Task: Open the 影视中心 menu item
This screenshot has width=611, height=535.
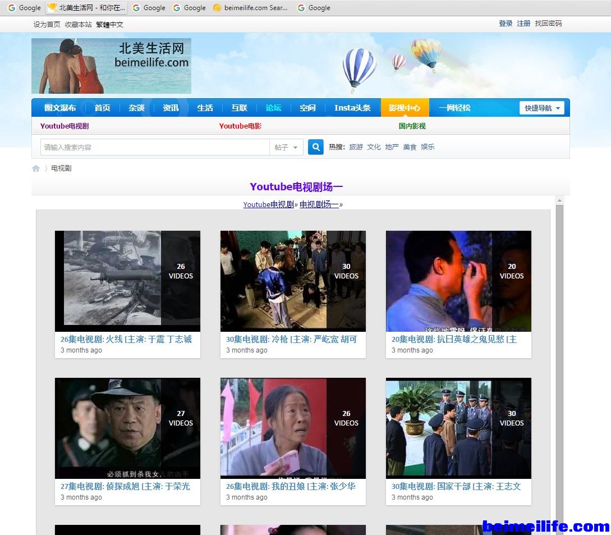Action: [404, 108]
